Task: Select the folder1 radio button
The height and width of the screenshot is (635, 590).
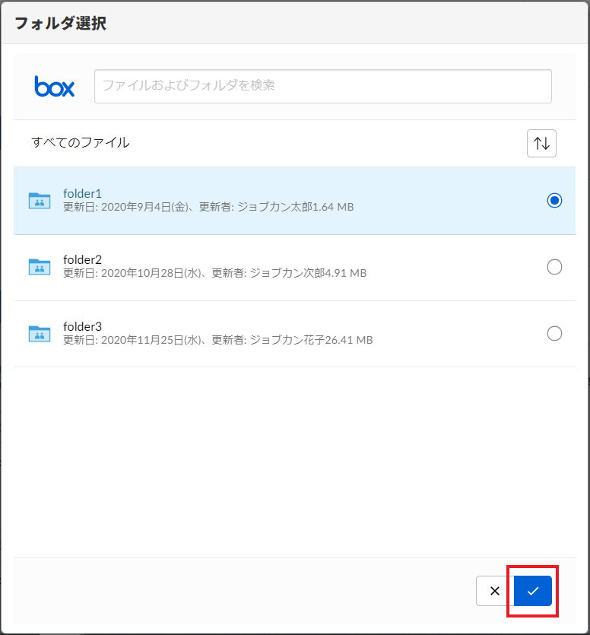Action: 554,201
